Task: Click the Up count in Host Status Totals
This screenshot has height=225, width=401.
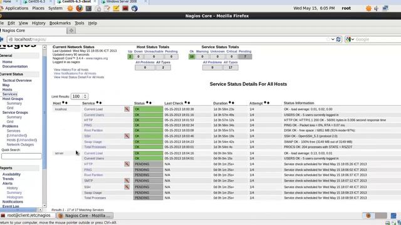Action: click(x=130, y=57)
